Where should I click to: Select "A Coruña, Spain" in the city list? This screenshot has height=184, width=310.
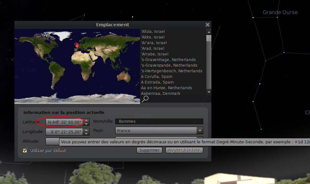pyautogui.click(x=157, y=77)
